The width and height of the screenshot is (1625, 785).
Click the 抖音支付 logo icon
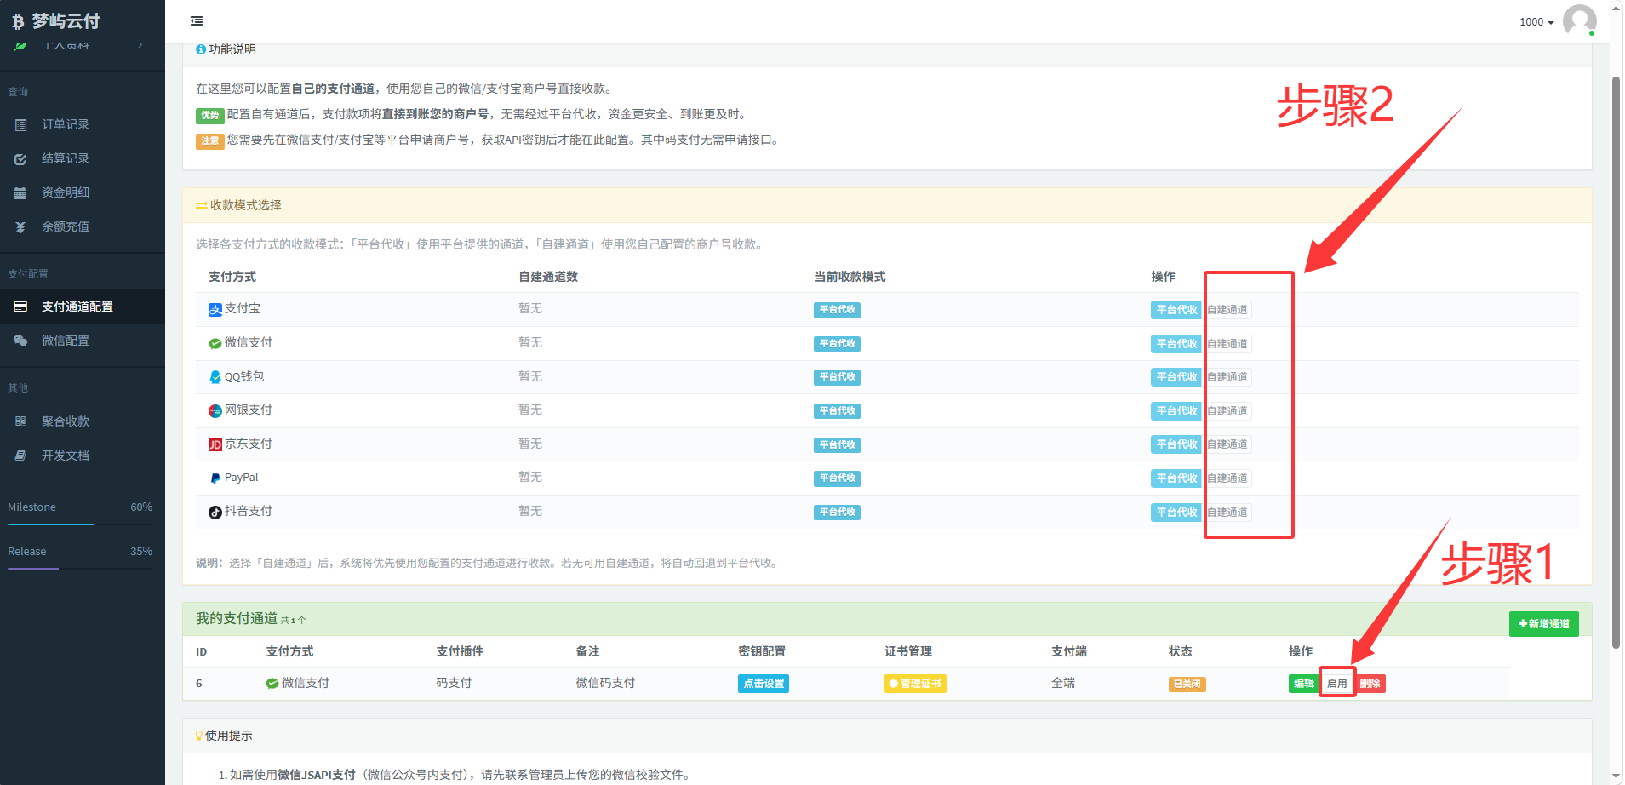tap(215, 513)
